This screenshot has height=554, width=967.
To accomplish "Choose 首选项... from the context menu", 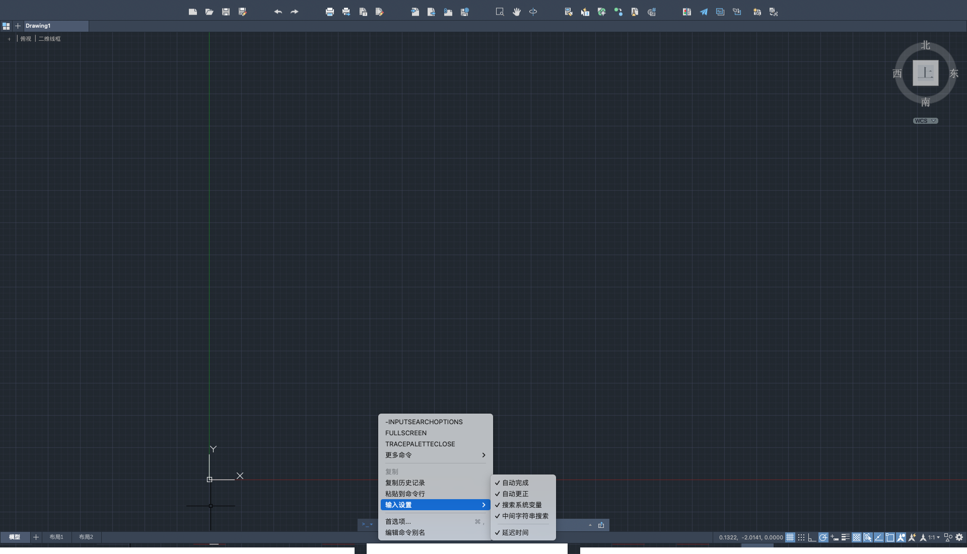I will (398, 521).
